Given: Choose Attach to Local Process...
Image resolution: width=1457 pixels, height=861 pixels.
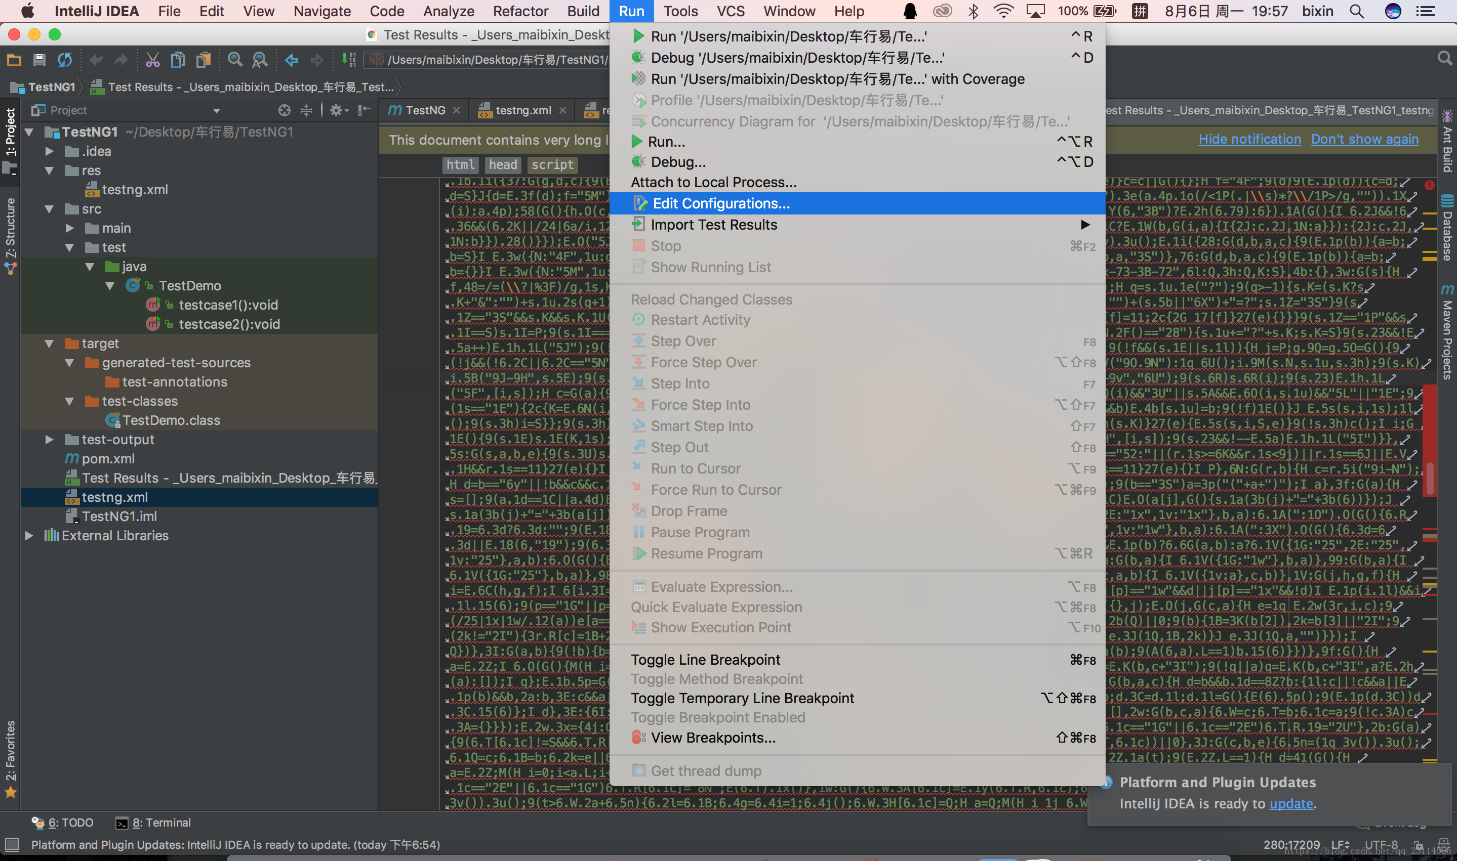Looking at the screenshot, I should (x=858, y=182).
